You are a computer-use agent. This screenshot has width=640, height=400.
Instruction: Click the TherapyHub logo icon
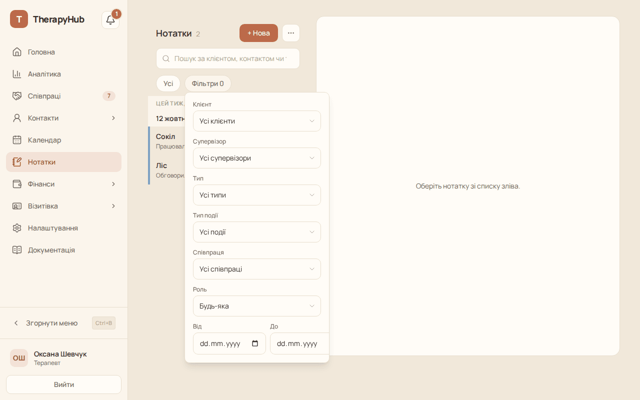click(19, 19)
